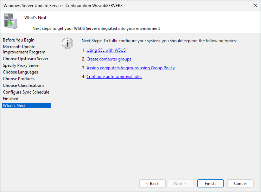Open the Using SSL with WSUS link
This screenshot has width=261, height=192.
[106, 50]
